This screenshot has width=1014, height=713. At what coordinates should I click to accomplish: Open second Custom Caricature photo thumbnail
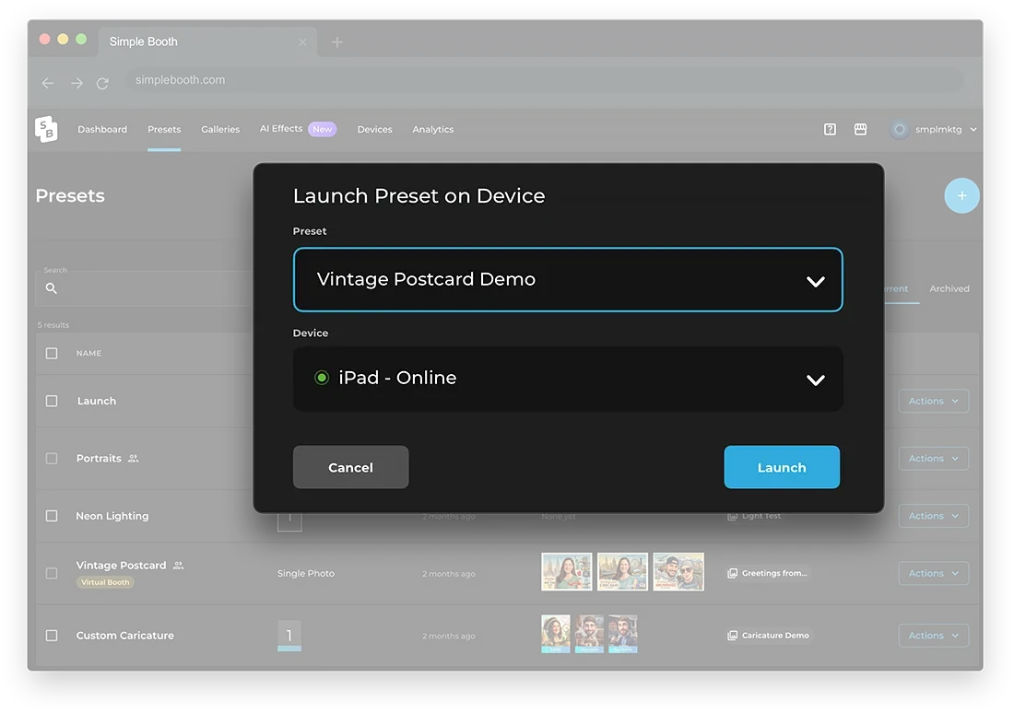point(589,634)
